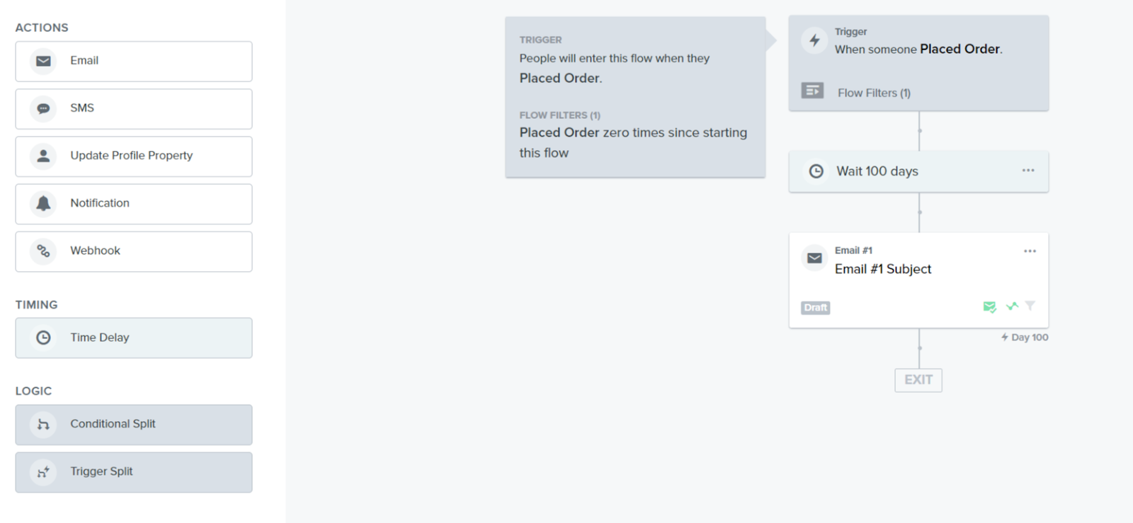Click the SMS speech bubble icon
This screenshot has height=523, width=1133.
tap(43, 108)
